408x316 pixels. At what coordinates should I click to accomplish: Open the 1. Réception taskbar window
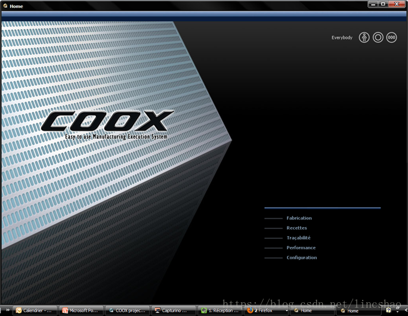click(x=220, y=311)
